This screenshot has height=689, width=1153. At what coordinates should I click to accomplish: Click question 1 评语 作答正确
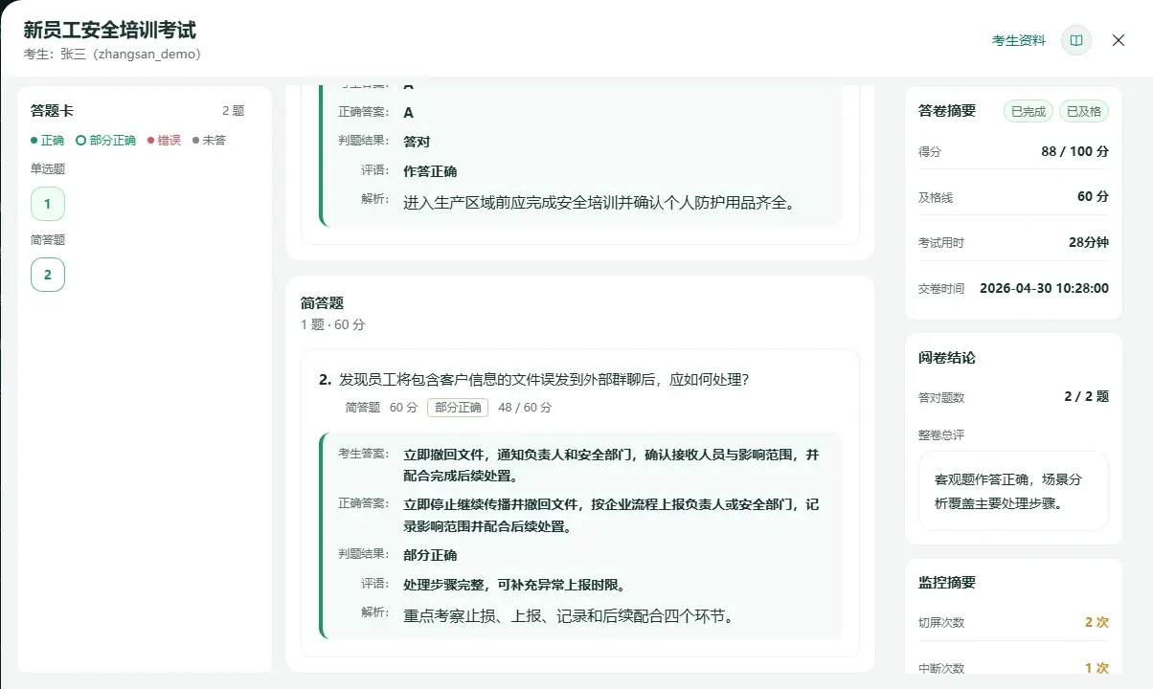point(430,171)
